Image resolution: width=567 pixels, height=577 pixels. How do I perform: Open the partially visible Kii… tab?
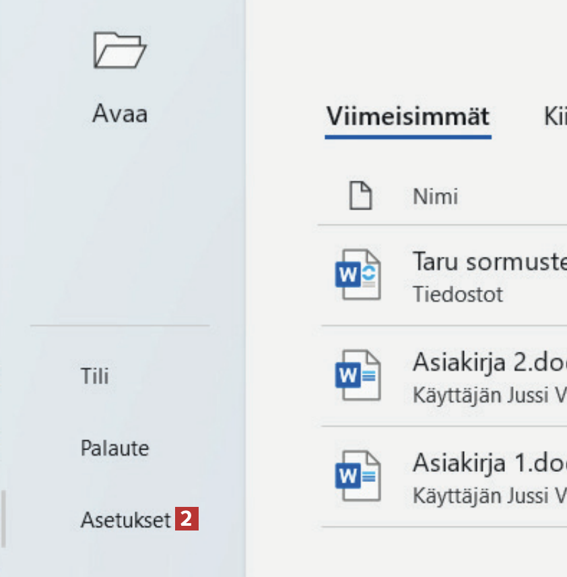coord(555,117)
